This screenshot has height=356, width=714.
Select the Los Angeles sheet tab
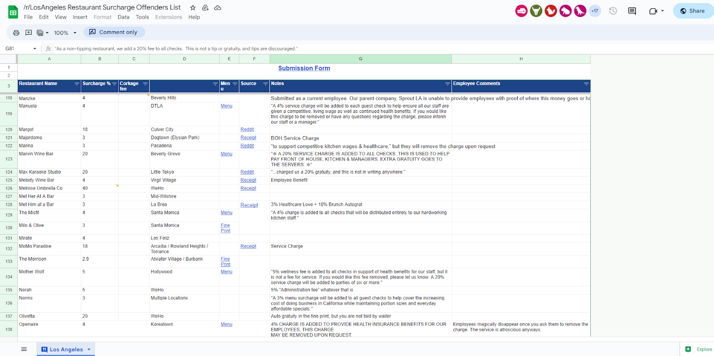click(x=66, y=349)
